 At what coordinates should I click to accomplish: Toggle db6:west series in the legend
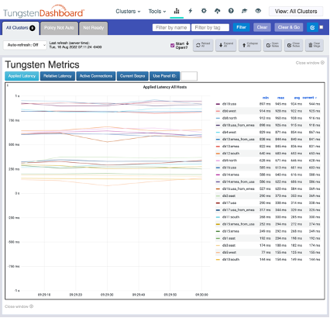pos(229,111)
